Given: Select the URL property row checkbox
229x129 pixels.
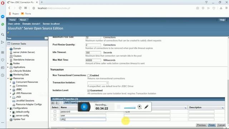Looking at the screenshot, I should coord(55,119).
